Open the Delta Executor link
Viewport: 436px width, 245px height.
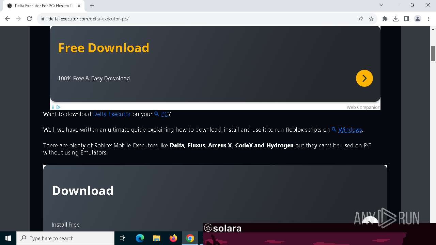(x=112, y=114)
